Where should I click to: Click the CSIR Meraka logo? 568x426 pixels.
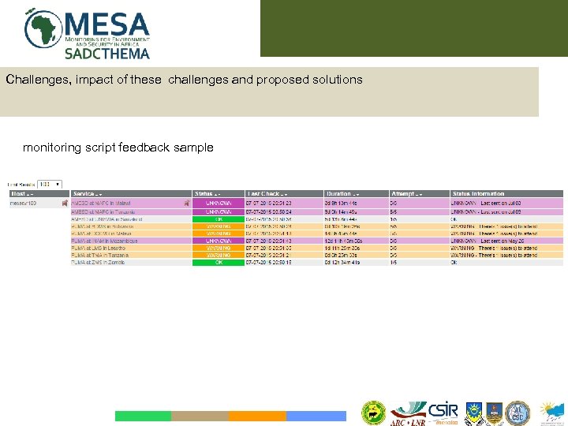443,413
